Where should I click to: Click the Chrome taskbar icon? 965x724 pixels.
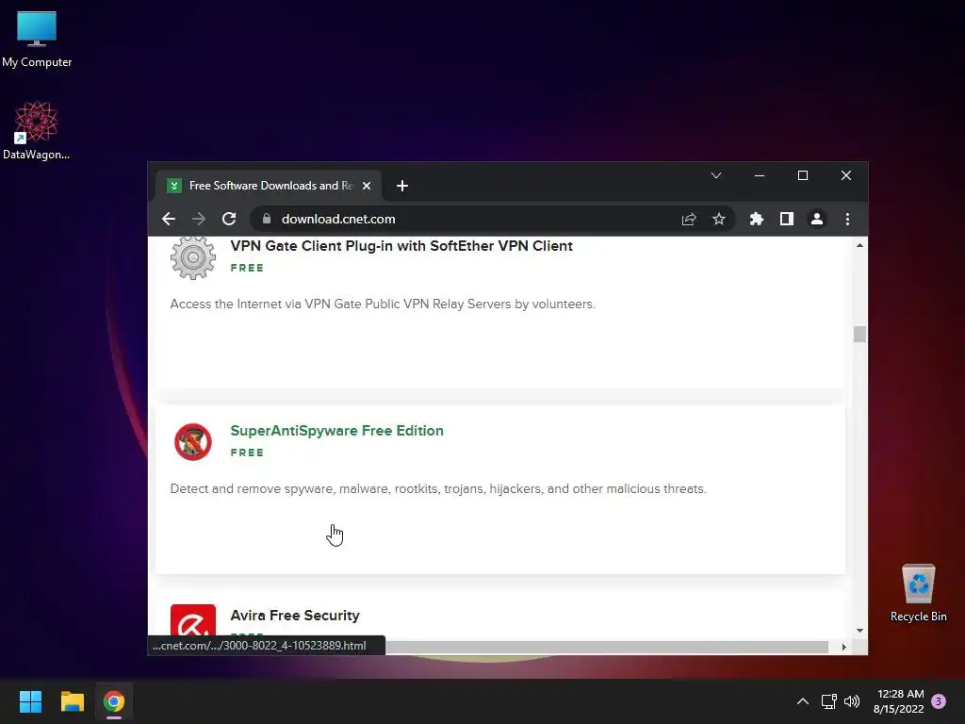[114, 701]
